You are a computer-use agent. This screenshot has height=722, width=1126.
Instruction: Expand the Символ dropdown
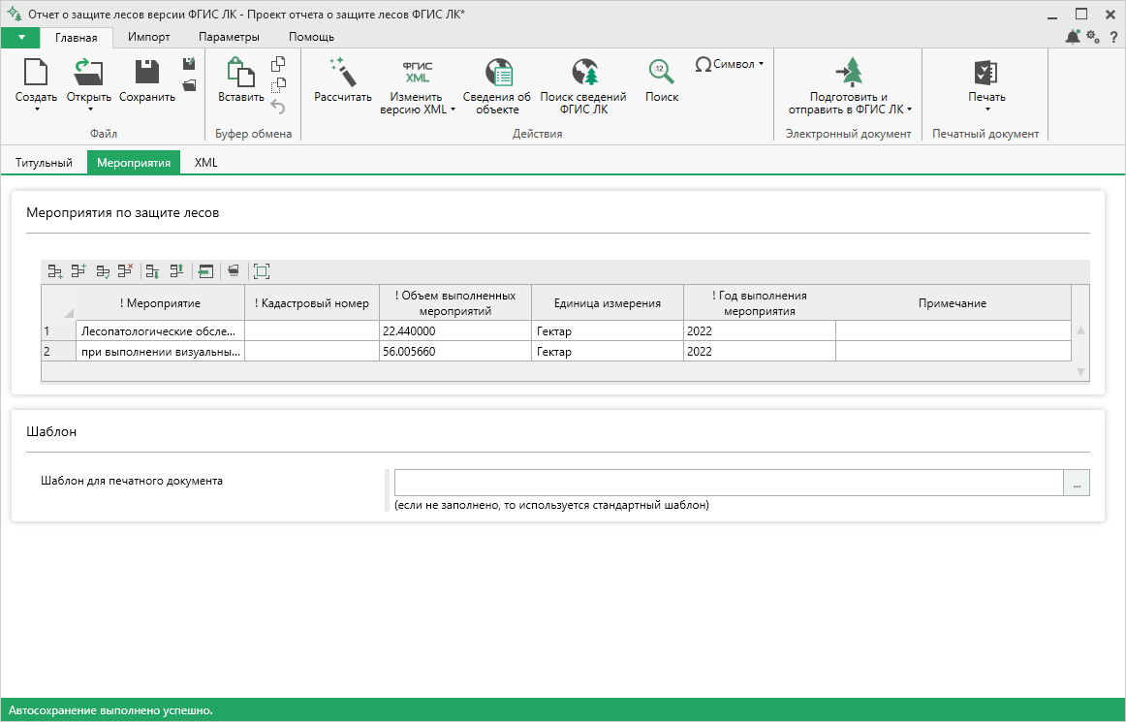click(729, 64)
